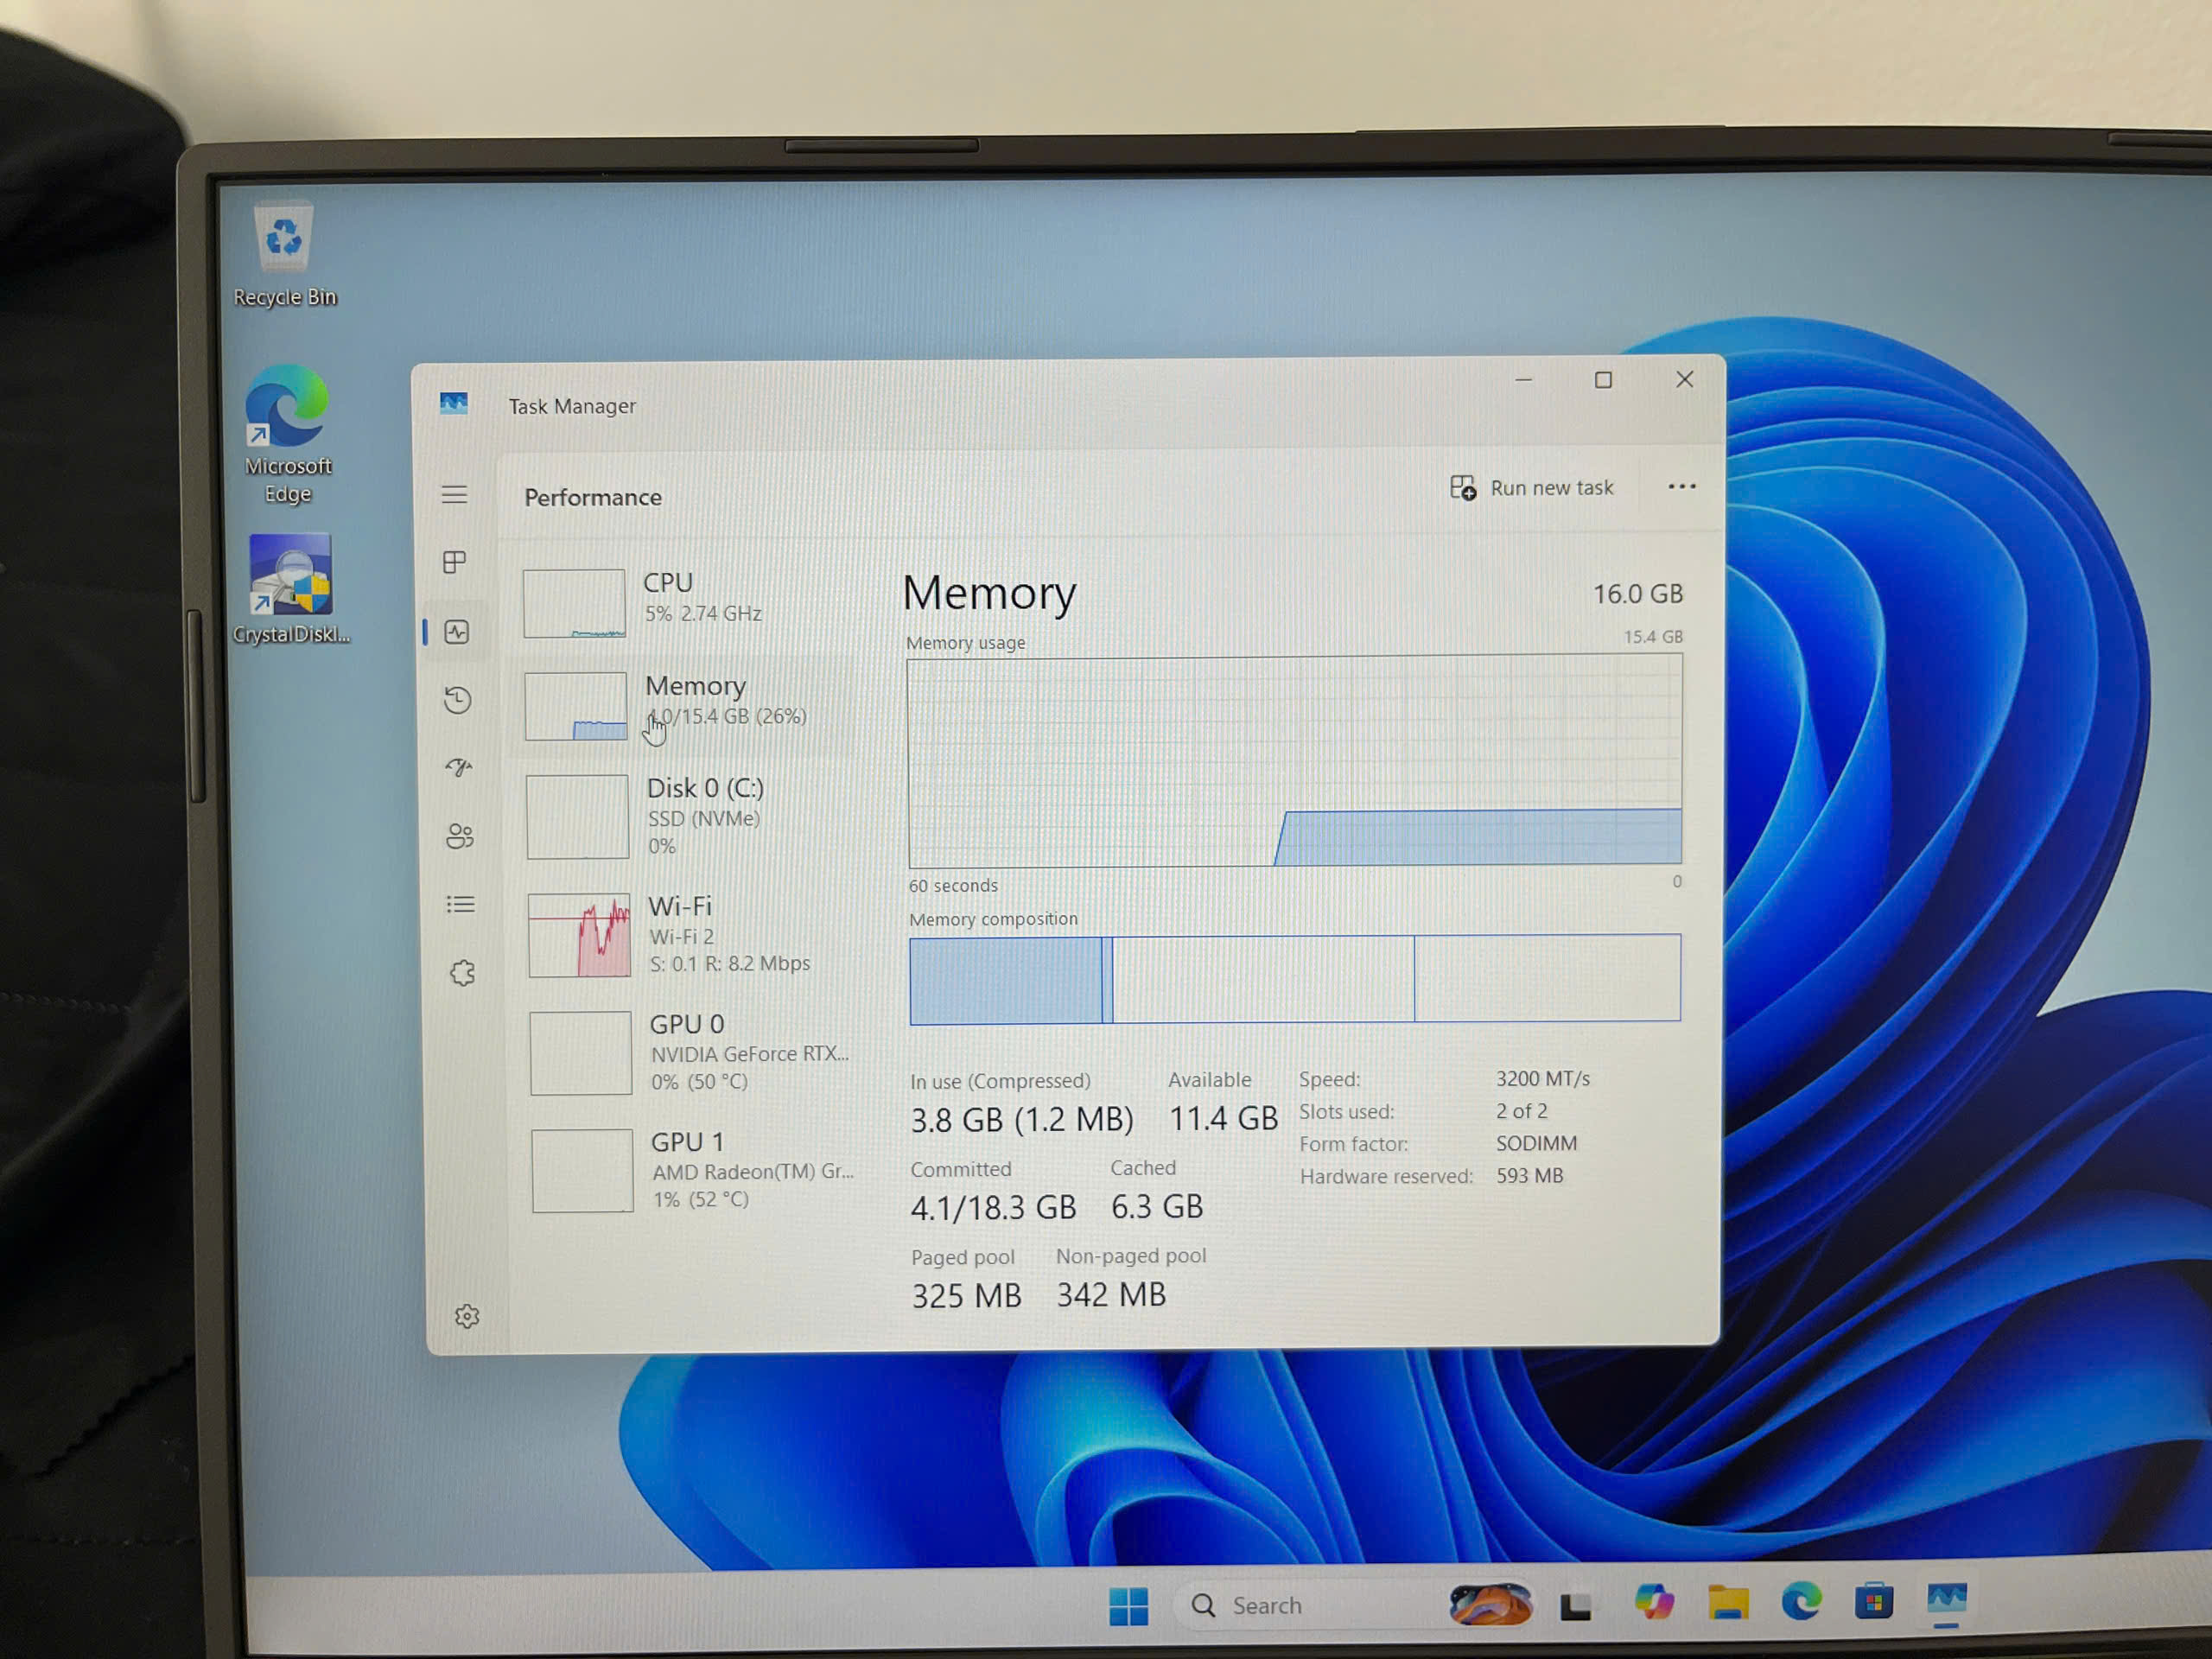Open the Users page icon
The height and width of the screenshot is (1659, 2212).
(x=460, y=836)
